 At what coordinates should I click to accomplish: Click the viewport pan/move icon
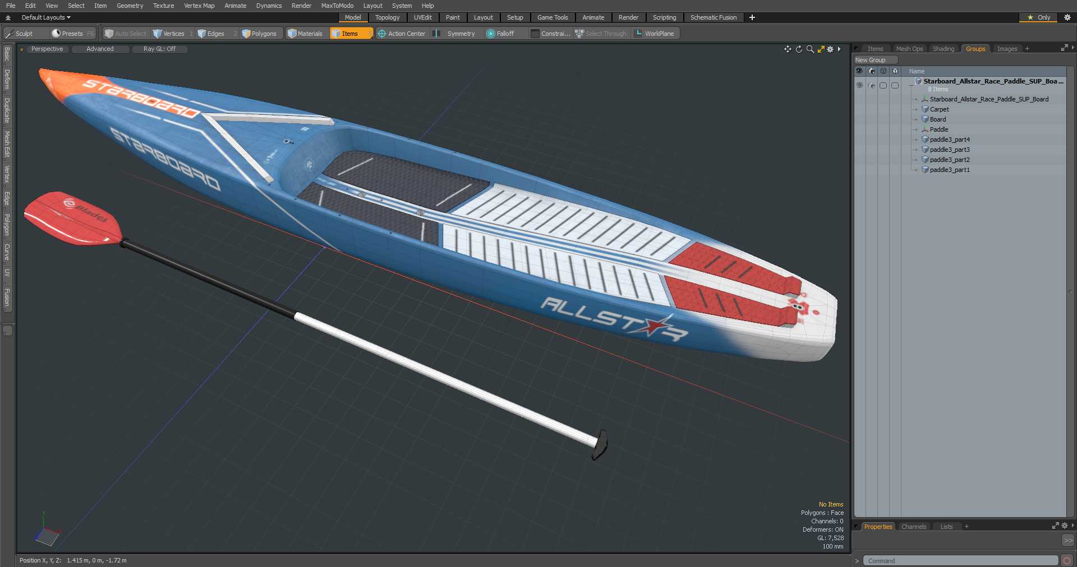point(788,49)
